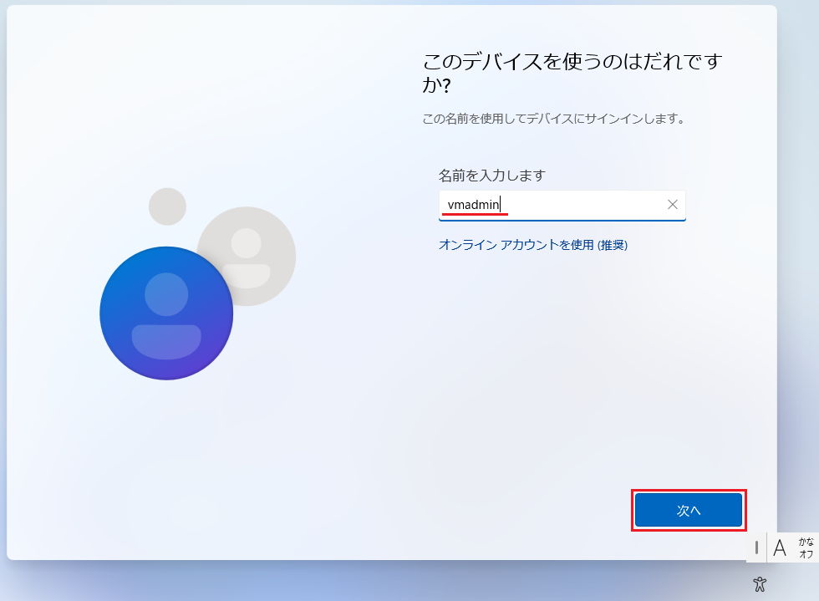Switch IME mode by clicking the A toggle
This screenshot has height=601, width=819.
[781, 548]
